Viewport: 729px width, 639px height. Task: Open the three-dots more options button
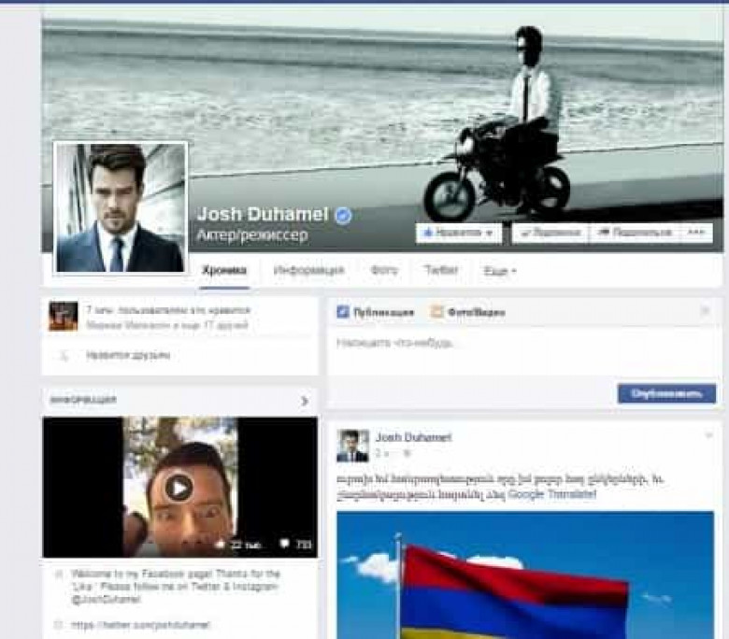pos(695,233)
